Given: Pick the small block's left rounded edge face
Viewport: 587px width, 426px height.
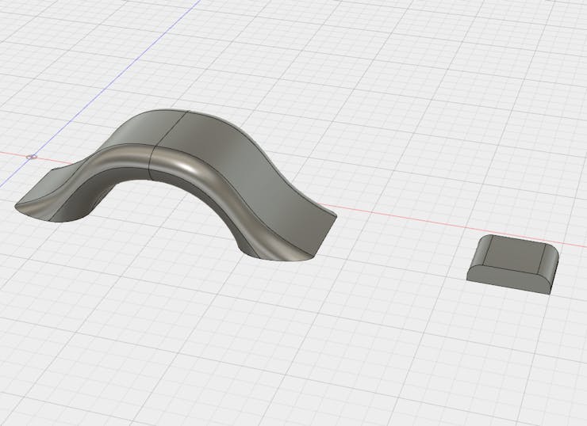Looking at the screenshot, I should coord(479,251).
